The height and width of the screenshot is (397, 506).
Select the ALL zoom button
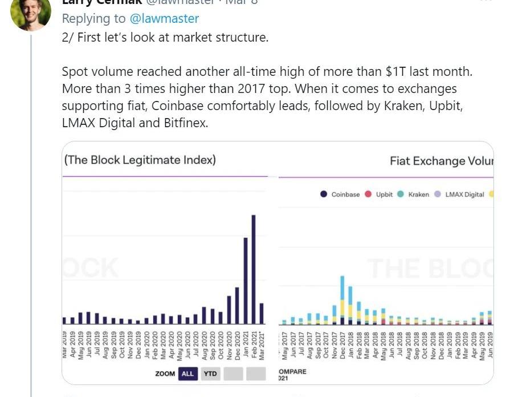click(188, 374)
